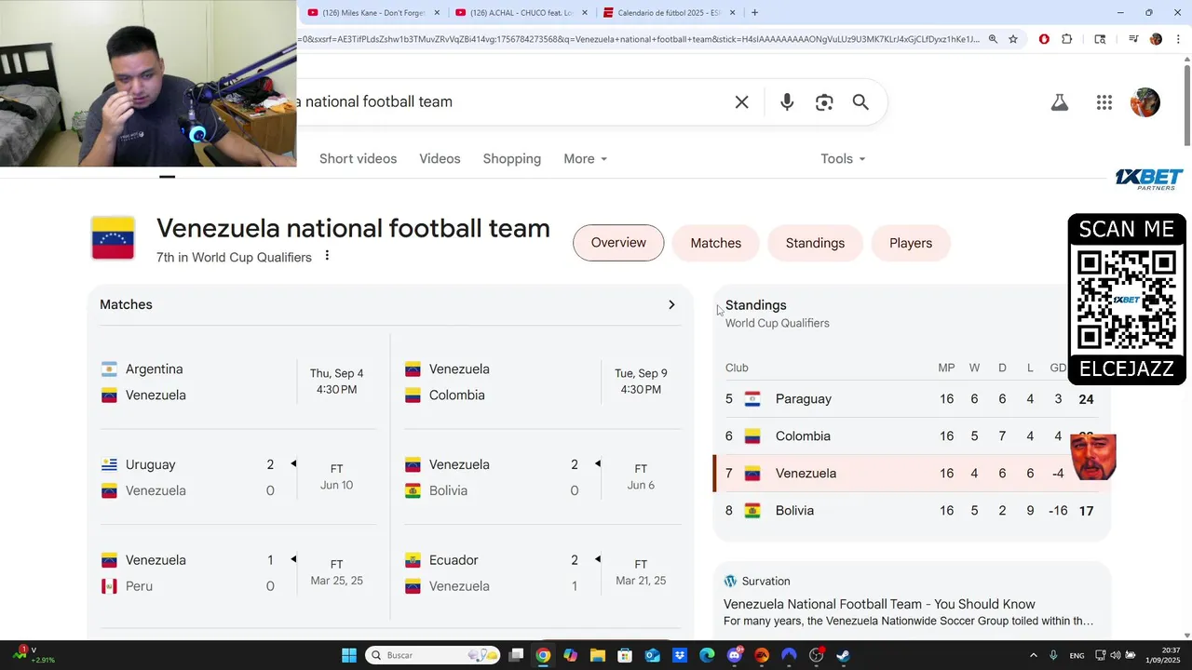This screenshot has height=670, width=1192.
Task: Expand the Matches section arrow
Action: (671, 304)
